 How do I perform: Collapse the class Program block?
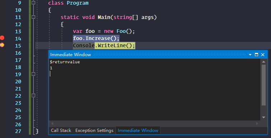33,3
